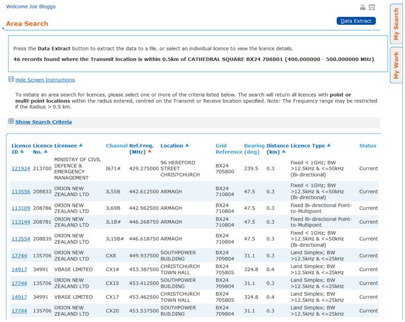Expand search criteria with plus box icon
Image resolution: width=405 pixels, height=322 pixels.
[11, 121]
